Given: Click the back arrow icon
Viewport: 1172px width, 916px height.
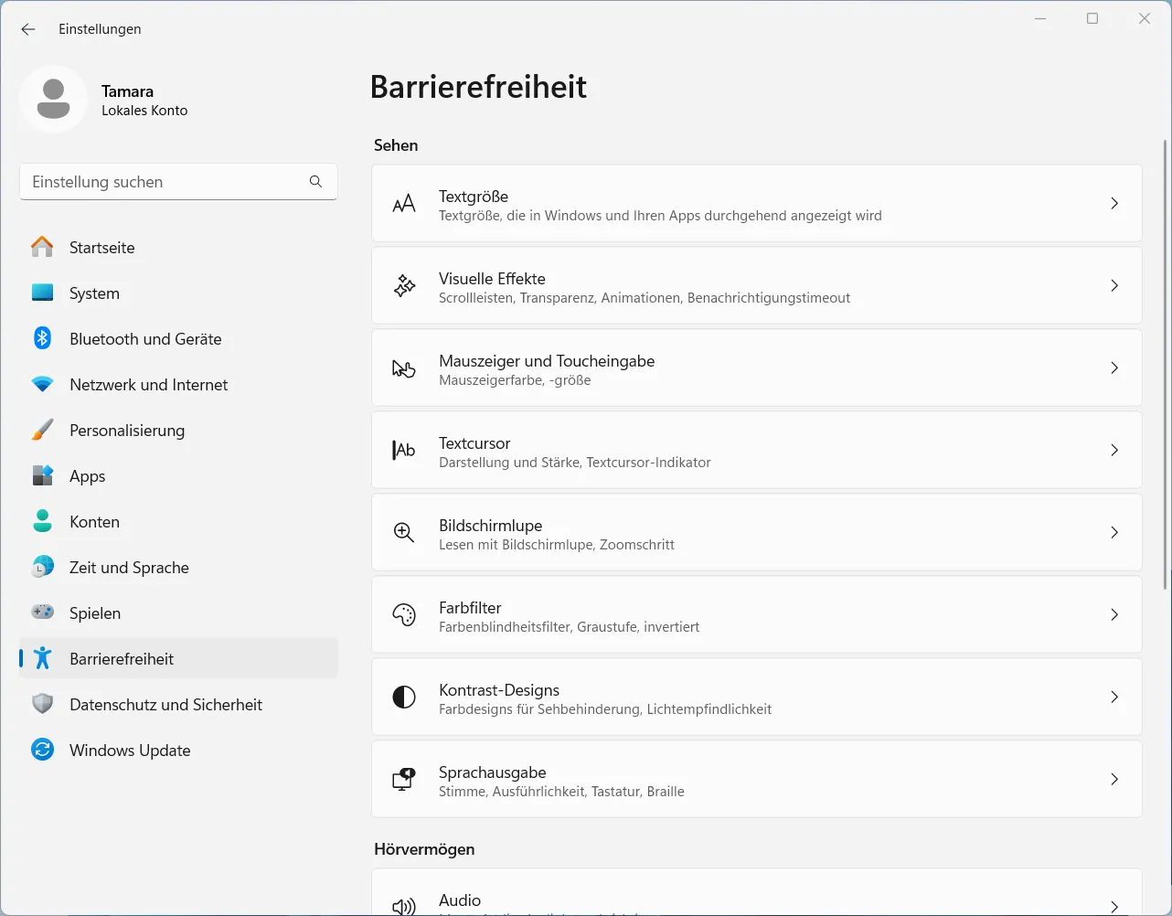Looking at the screenshot, I should tap(28, 29).
